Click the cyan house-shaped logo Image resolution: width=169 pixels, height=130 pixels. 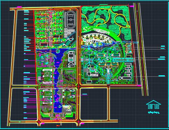pos(153,105)
